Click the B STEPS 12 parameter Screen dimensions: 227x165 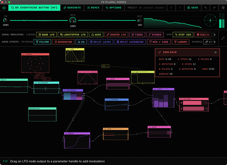pyautogui.click(x=189, y=64)
